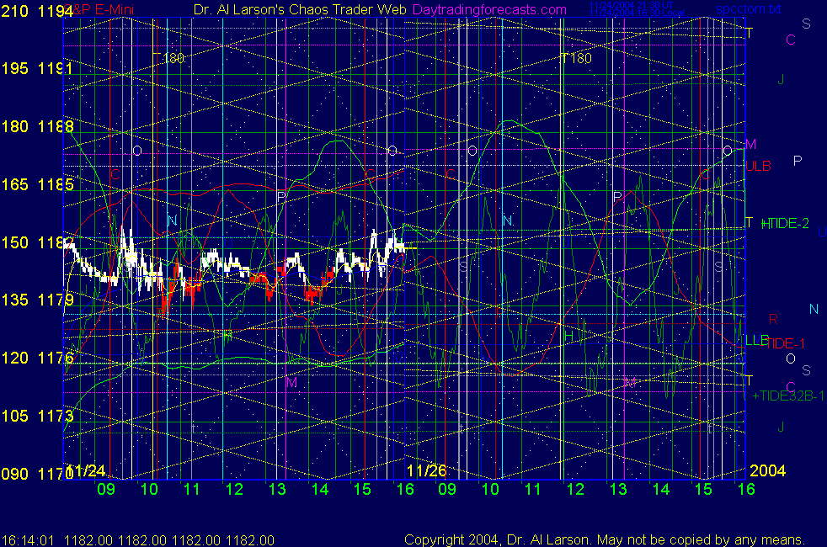Click the green 'LLB' lower band label
This screenshot has width=827, height=547.
[x=757, y=341]
